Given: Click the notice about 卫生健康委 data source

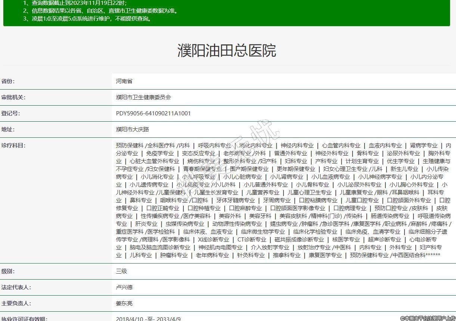Looking at the screenshot, I should (x=101, y=11).
